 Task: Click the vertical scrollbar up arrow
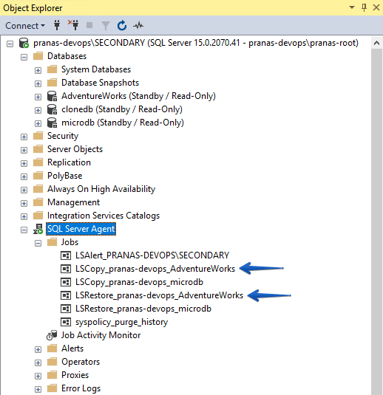click(x=376, y=43)
